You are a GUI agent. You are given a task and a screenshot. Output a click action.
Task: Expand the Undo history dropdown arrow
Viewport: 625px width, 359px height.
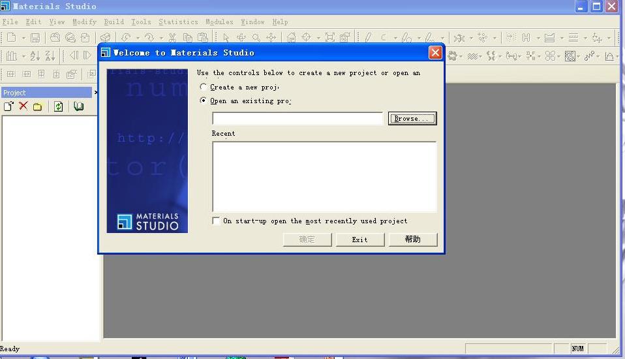[138, 38]
